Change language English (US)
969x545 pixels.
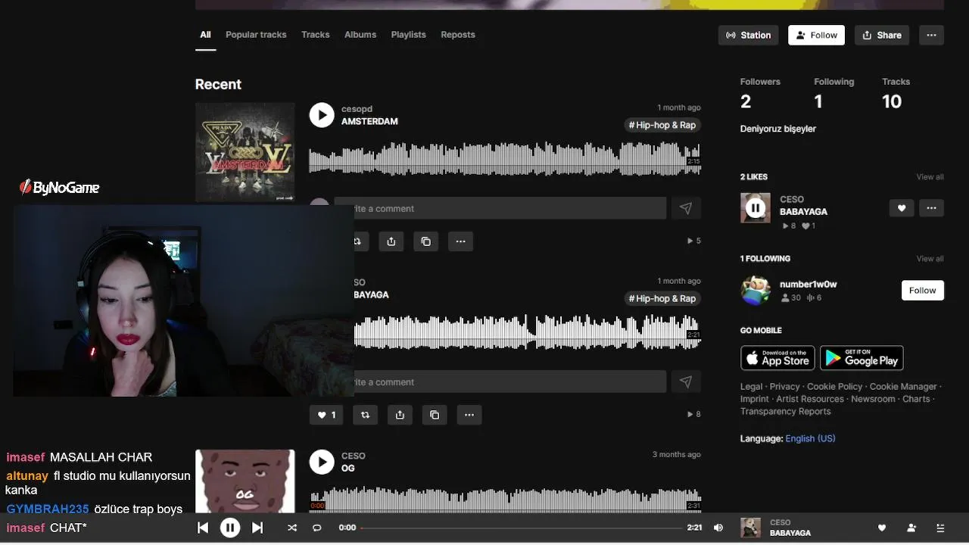click(x=810, y=438)
